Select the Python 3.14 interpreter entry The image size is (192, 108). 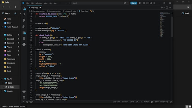point(161,102)
